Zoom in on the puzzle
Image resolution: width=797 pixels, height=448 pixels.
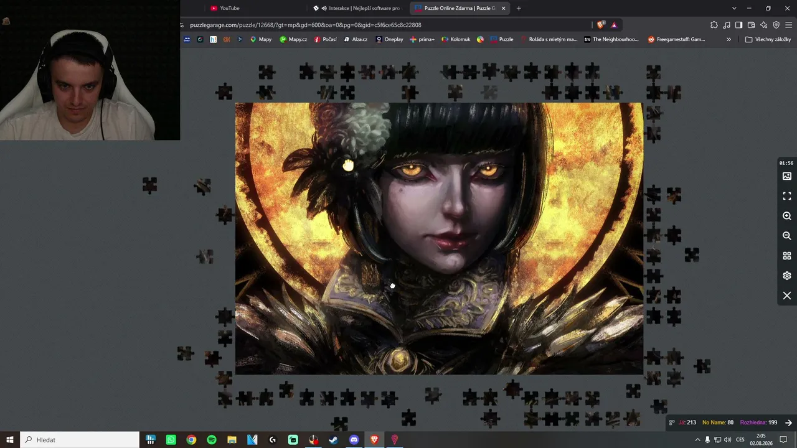tap(787, 216)
